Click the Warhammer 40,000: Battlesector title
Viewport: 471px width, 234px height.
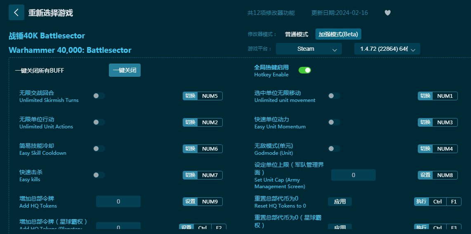(70, 50)
